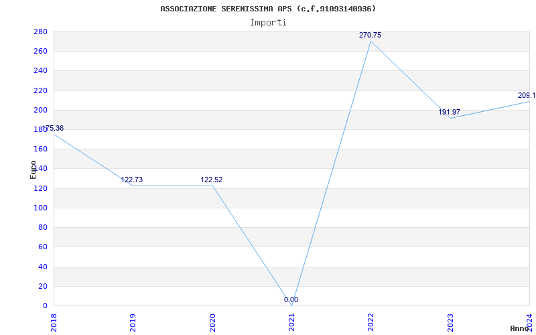Image resolution: width=536 pixels, height=335 pixels.
Task: Click the 120 y-axis tick label
Action: tap(40, 189)
